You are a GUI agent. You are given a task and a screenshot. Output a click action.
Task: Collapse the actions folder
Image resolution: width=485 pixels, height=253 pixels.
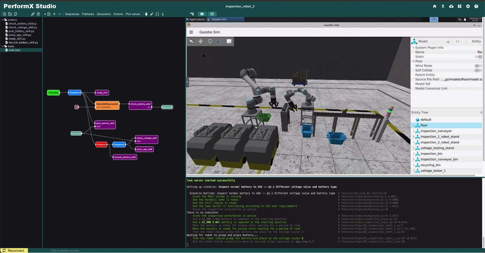point(2,20)
